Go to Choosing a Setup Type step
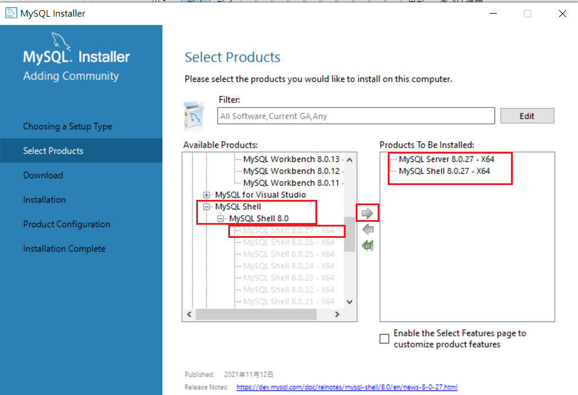578x395 pixels. coord(68,126)
